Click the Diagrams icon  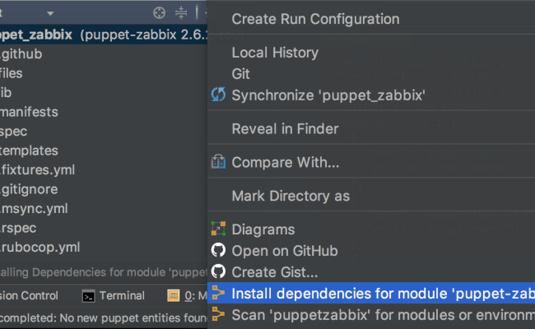point(218,229)
